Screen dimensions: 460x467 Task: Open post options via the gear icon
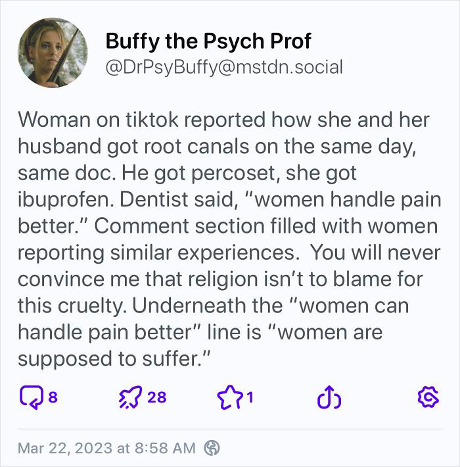click(x=427, y=397)
